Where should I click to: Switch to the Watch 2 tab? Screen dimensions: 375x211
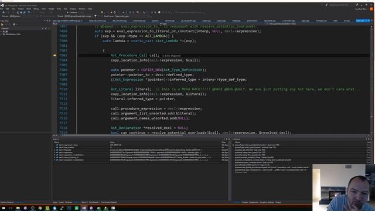click(84, 202)
